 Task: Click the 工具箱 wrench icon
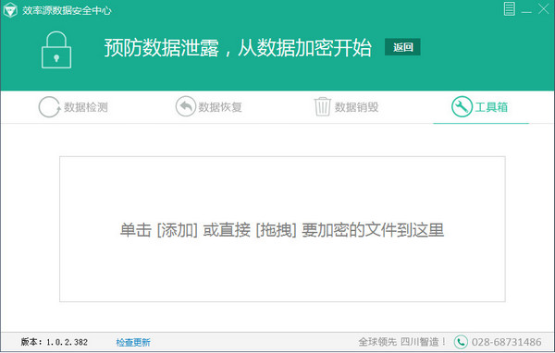[x=462, y=106]
